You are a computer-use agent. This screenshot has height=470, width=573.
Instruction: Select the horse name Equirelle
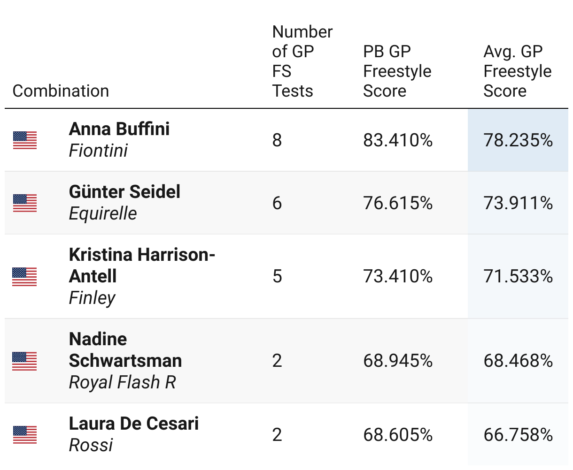click(x=103, y=213)
